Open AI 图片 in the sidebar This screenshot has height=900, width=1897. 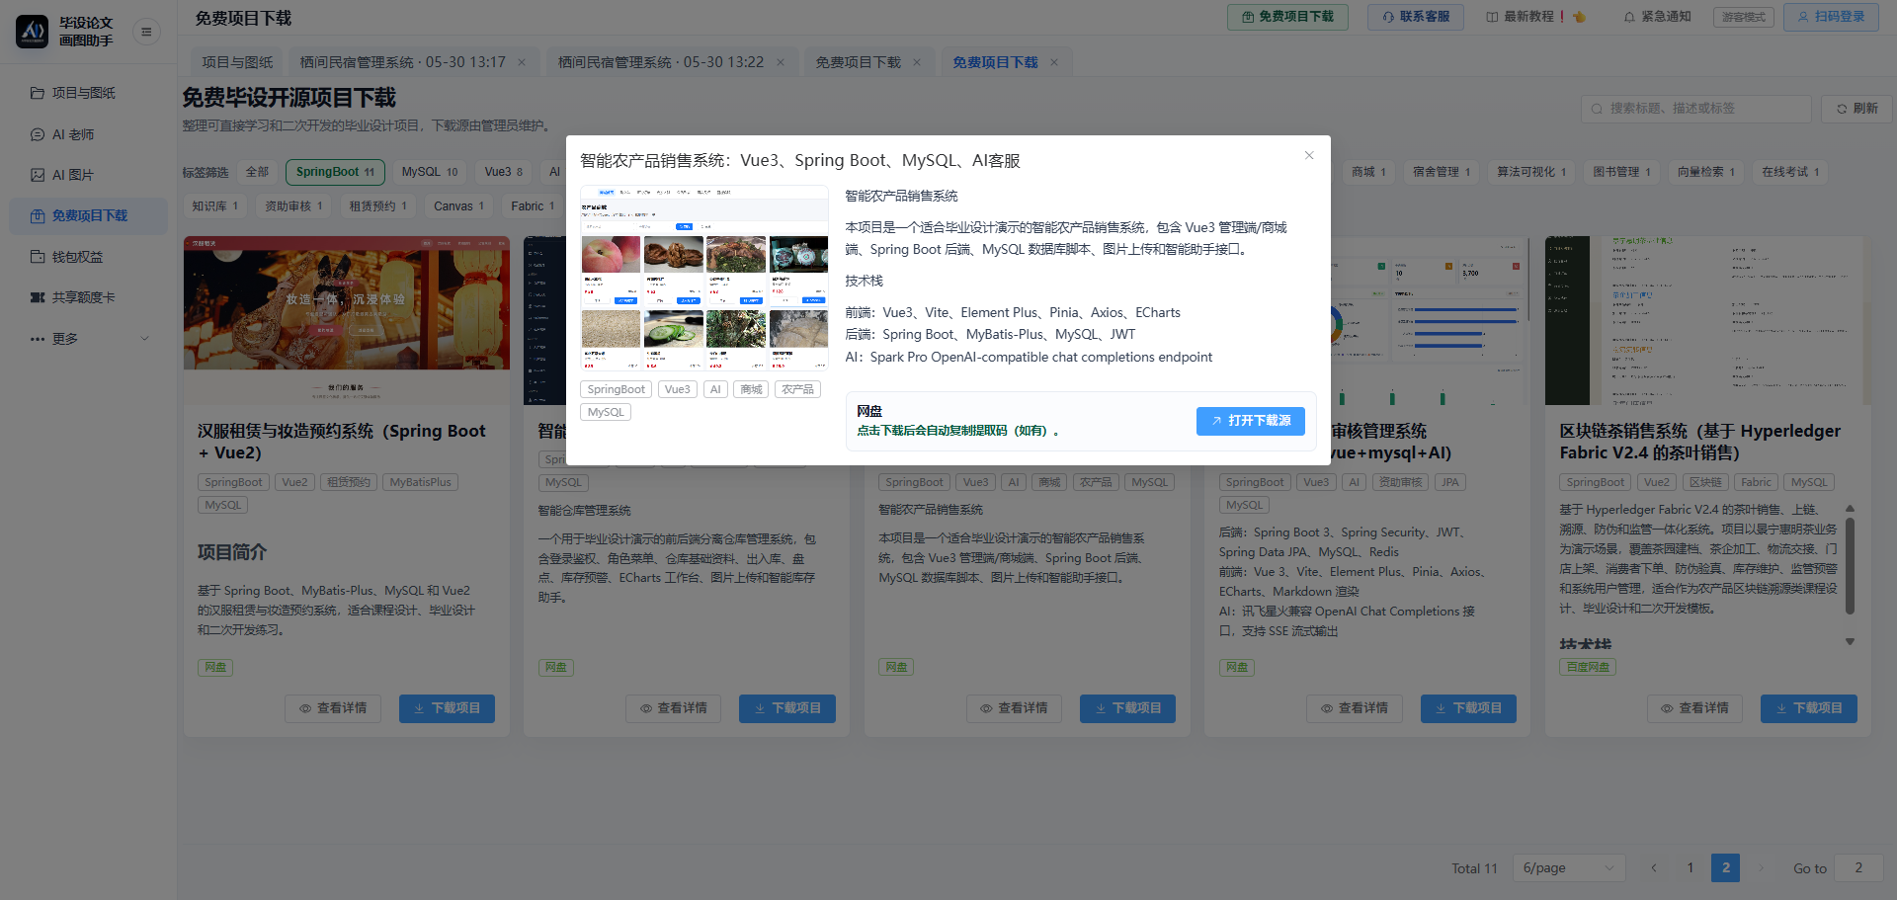tap(88, 175)
